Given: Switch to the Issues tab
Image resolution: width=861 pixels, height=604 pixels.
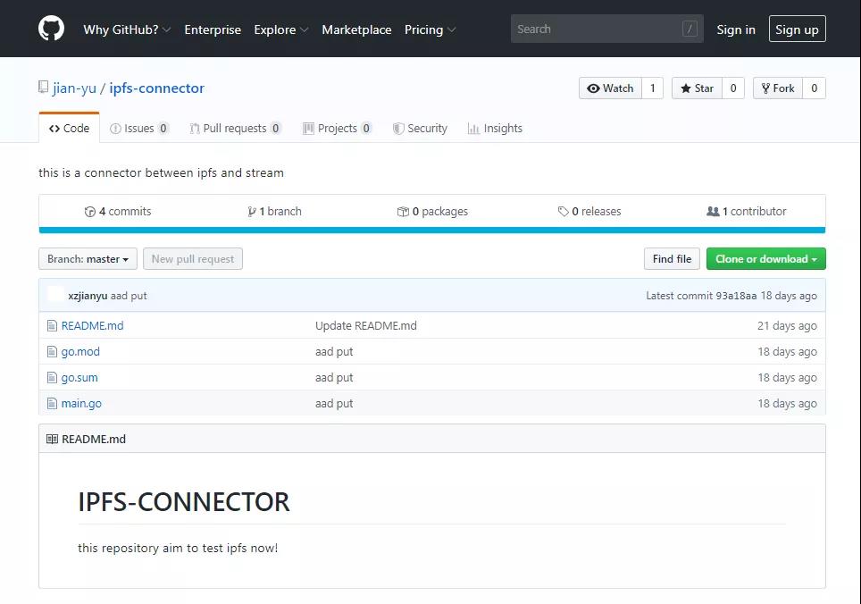Looking at the screenshot, I should (x=139, y=128).
